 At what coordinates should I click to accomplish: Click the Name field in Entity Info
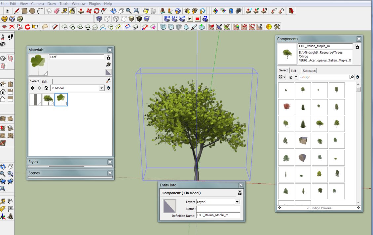[x=218, y=209]
